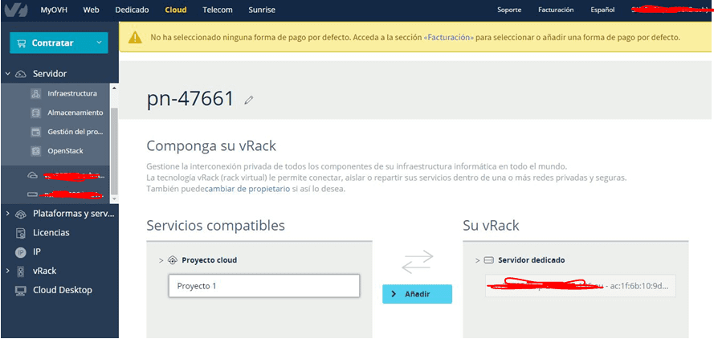Viewport: 714px width, 339px height.
Task: Open Facturación in the top bar
Action: [x=556, y=10]
